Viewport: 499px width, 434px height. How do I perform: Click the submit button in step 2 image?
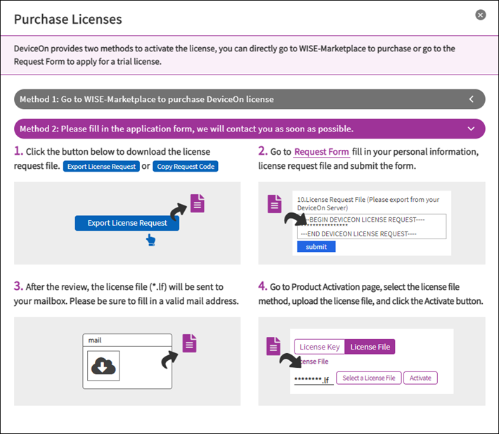point(316,247)
